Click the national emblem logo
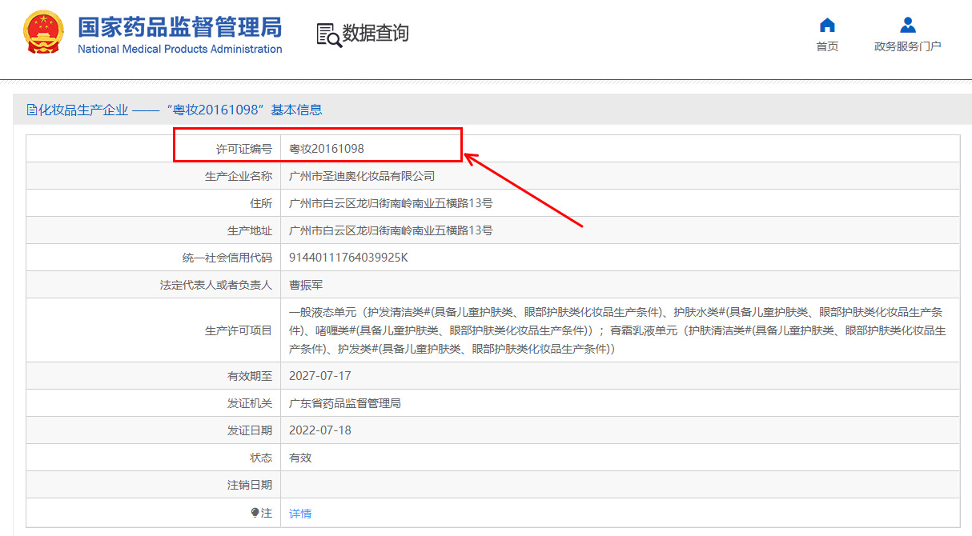This screenshot has height=536, width=972. [x=44, y=33]
